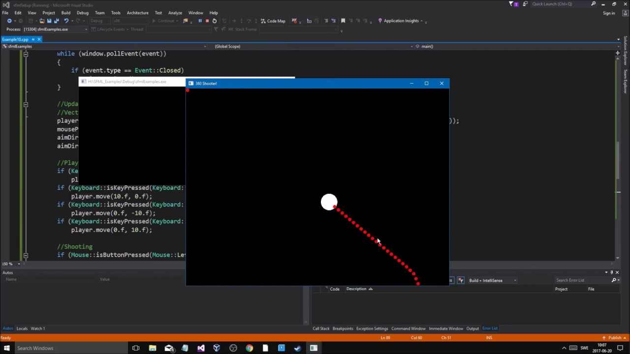
Task: Toggle pin on Example10.cpp tab
Action: tap(33, 39)
